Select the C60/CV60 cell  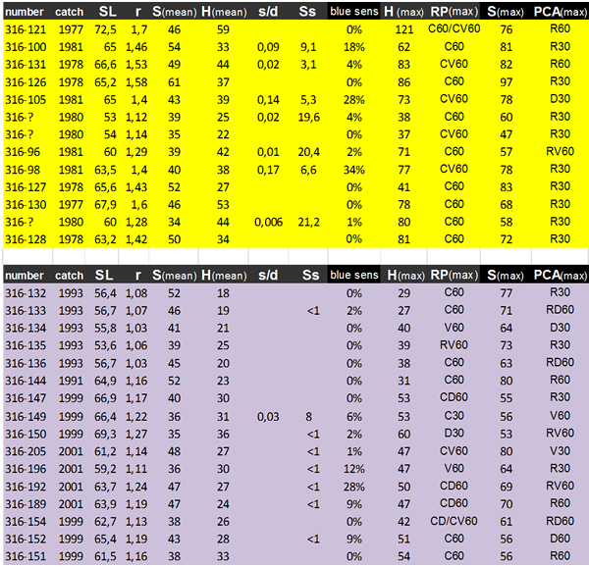coord(454,30)
